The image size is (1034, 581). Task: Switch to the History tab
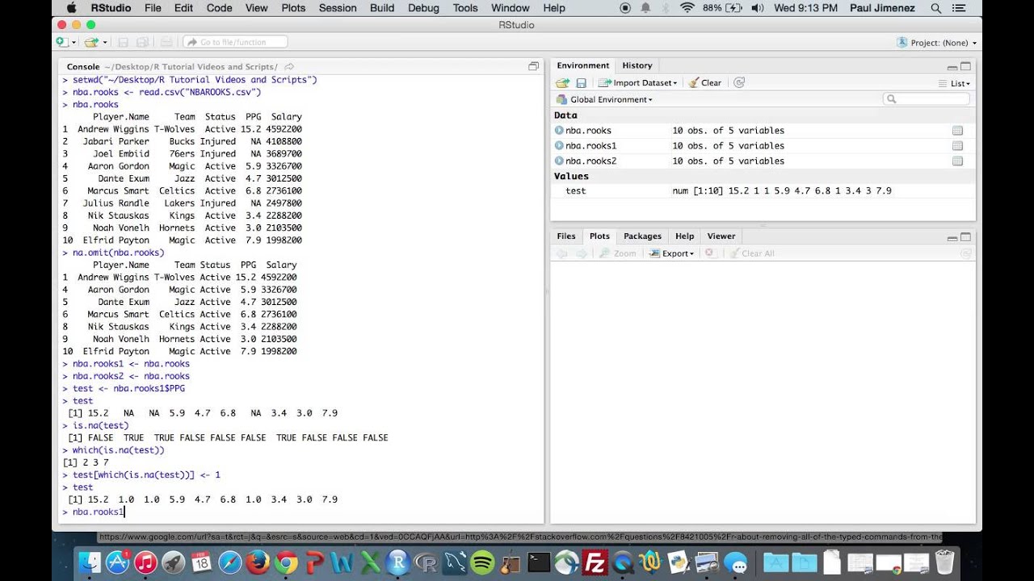coord(637,65)
